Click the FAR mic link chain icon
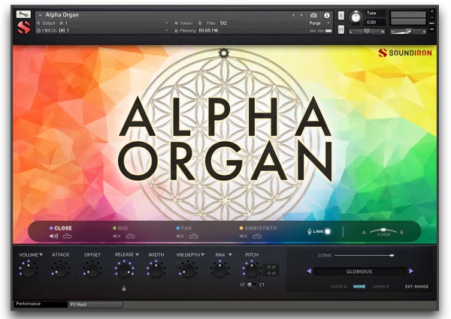Image resolution: width=451 pixels, height=319 pixels. click(x=194, y=236)
